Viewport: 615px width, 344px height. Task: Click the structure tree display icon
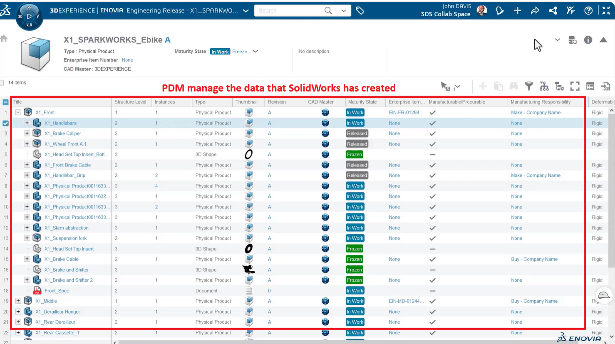pos(544,86)
